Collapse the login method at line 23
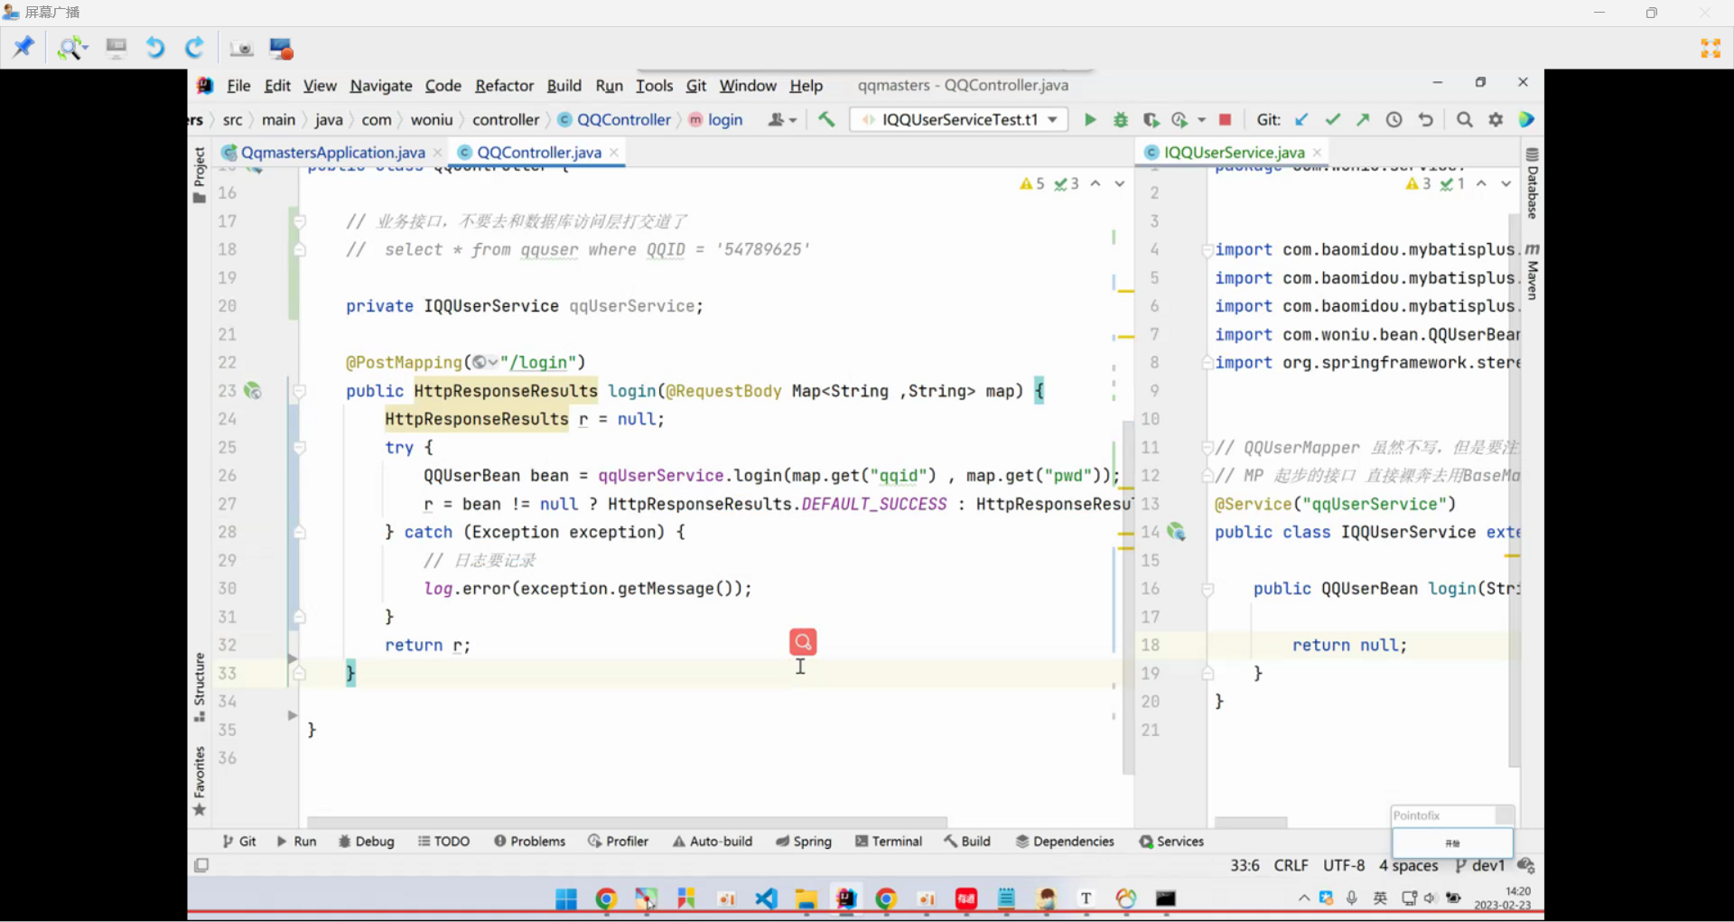The width and height of the screenshot is (1734, 922). pos(299,391)
